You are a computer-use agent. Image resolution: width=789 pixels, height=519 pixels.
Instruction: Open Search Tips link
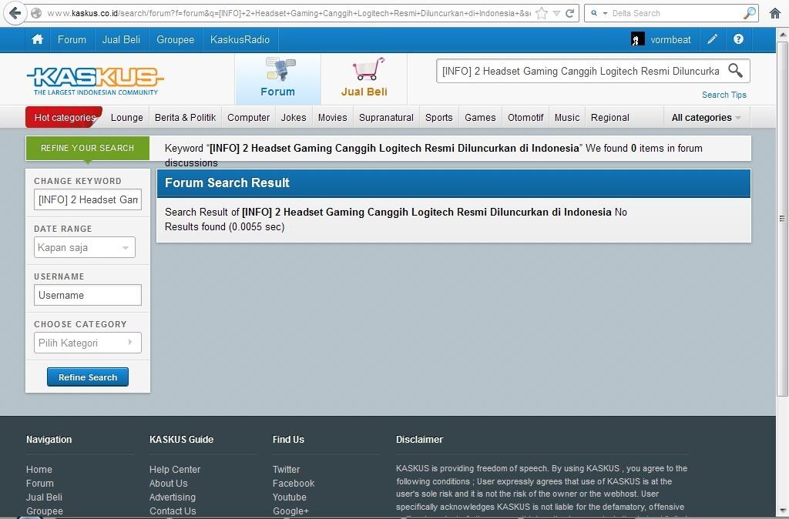click(724, 95)
